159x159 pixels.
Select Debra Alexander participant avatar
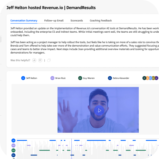(110, 78)
